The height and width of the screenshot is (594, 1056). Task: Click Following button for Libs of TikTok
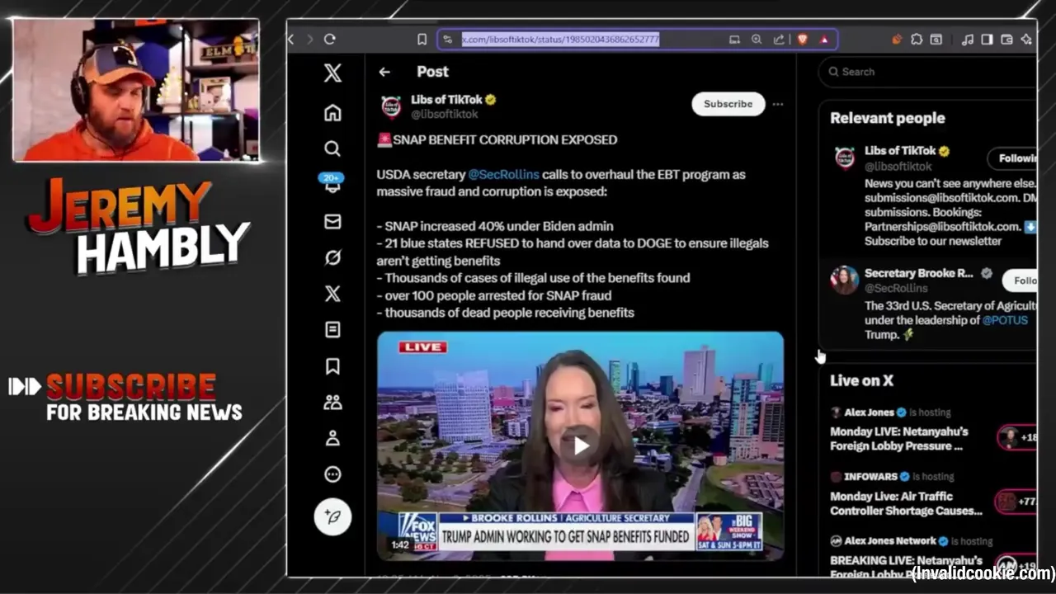1012,158
